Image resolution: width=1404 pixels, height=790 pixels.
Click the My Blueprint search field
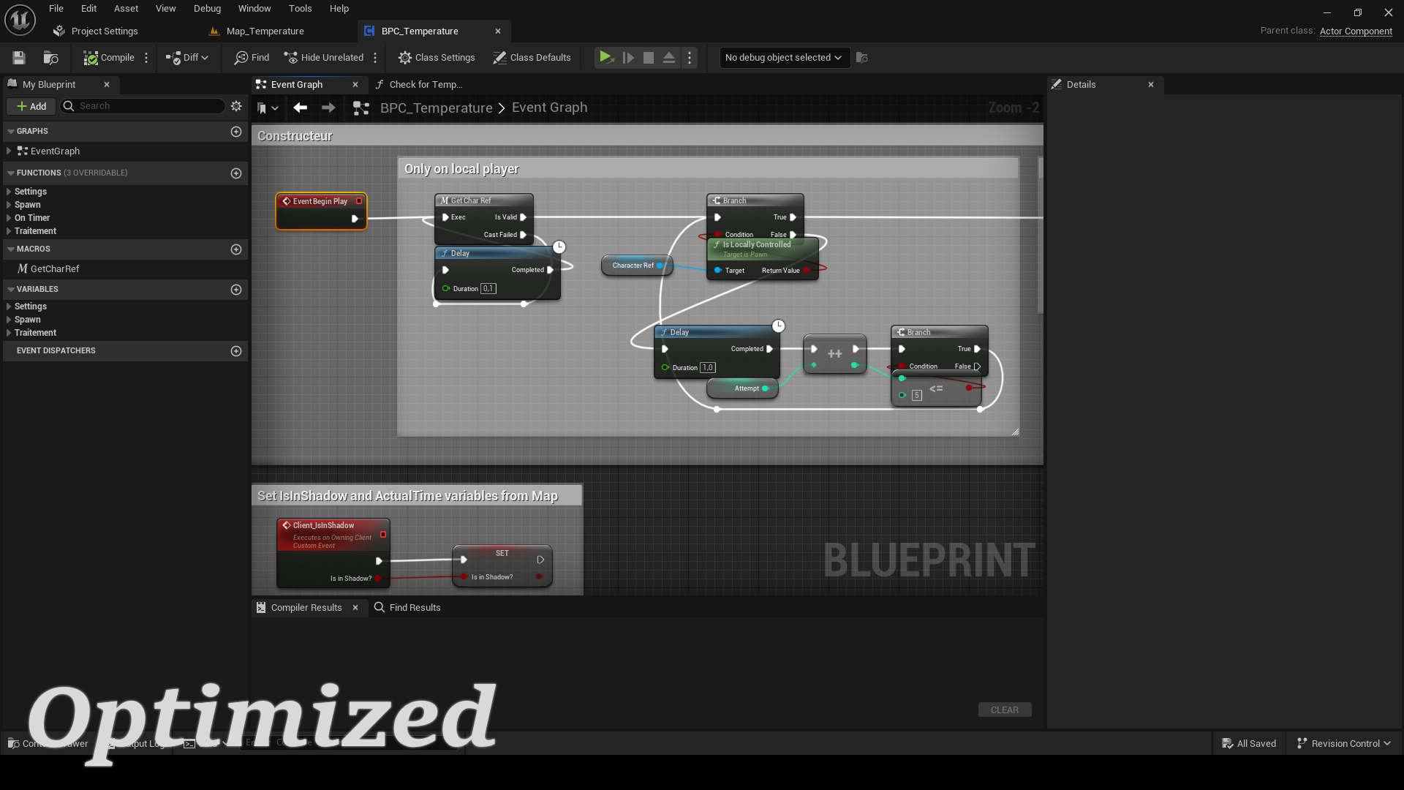coord(146,106)
